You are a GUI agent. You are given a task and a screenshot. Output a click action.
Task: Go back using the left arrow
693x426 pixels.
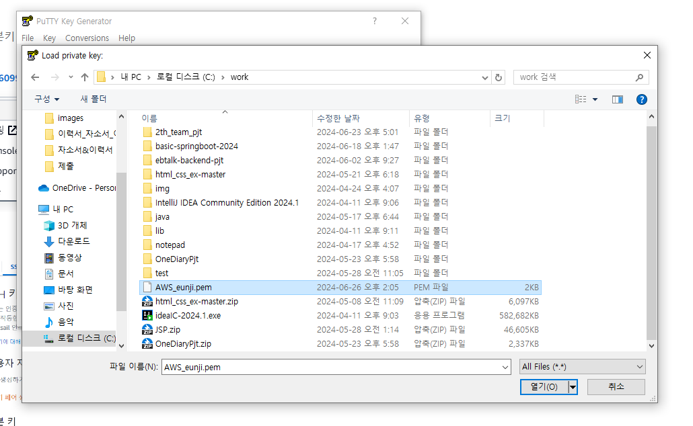click(35, 77)
